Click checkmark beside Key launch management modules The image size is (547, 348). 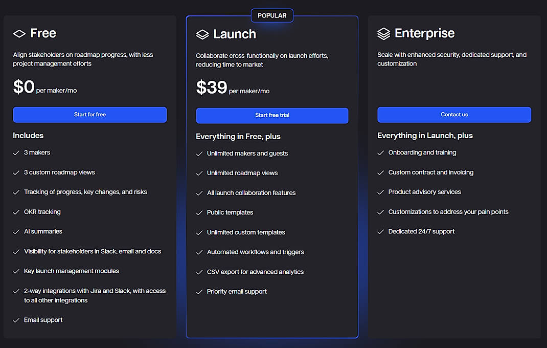tap(16, 271)
